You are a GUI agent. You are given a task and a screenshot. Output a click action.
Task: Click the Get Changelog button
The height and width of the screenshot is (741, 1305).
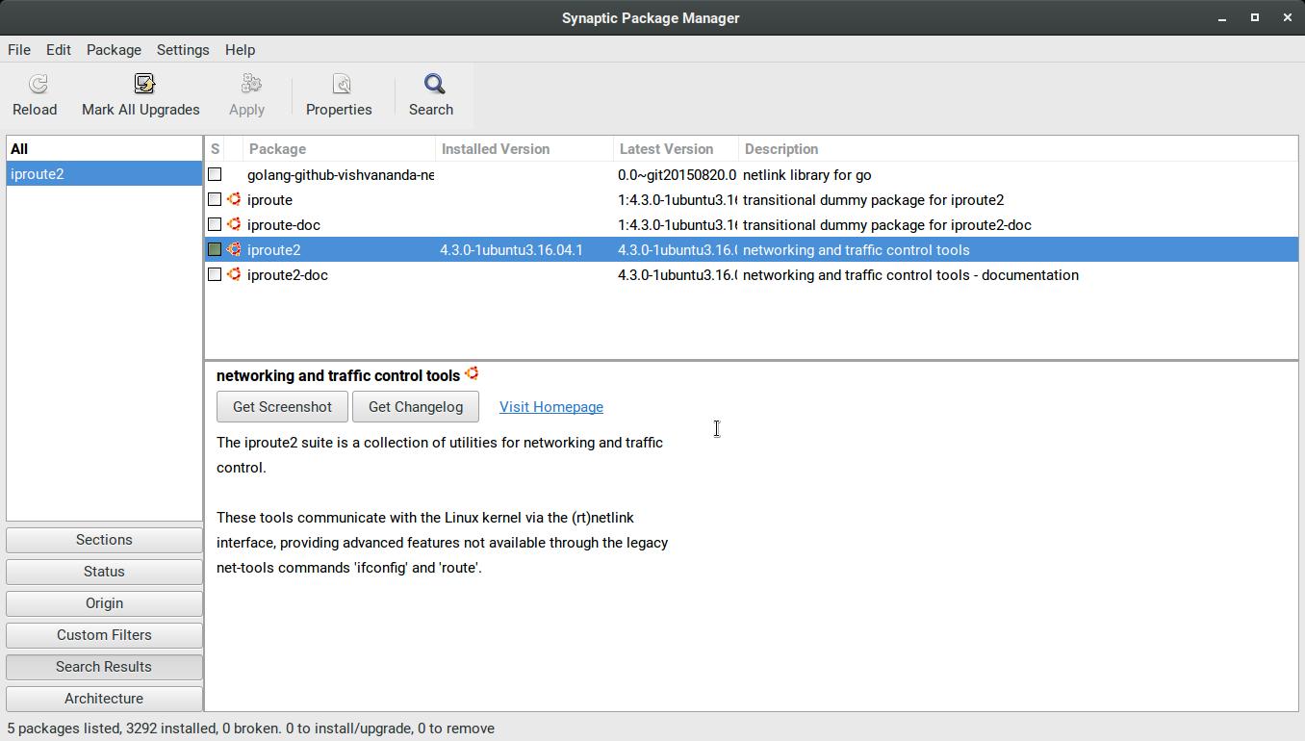416,407
